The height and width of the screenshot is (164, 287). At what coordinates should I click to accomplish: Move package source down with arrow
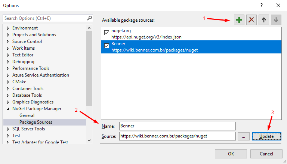[276, 20]
